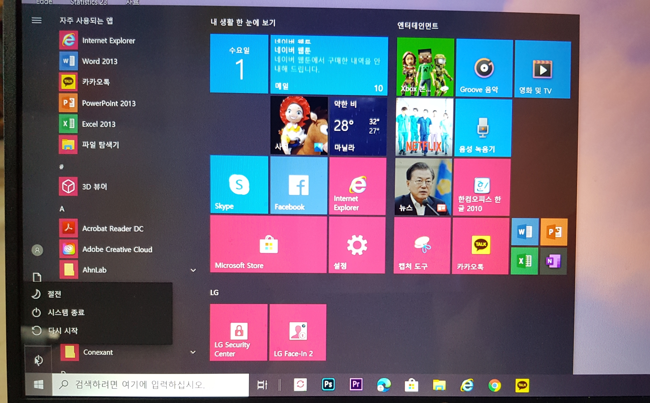Viewport: 650px width, 403px height.
Task: Open the red sync app on the taskbar
Action: click(300, 384)
